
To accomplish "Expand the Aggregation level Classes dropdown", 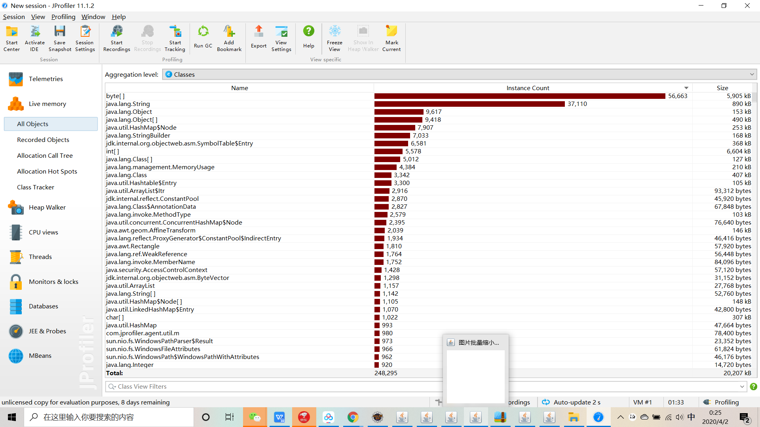I will (x=751, y=74).
